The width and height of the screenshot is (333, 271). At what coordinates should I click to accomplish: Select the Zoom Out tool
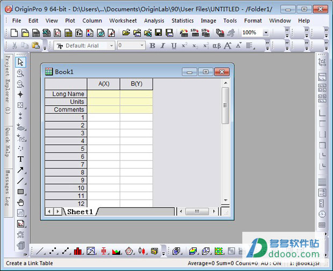(x=20, y=84)
